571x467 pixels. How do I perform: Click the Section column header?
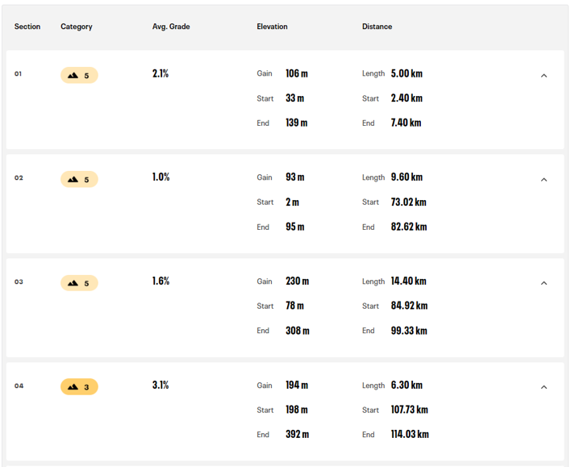point(27,27)
